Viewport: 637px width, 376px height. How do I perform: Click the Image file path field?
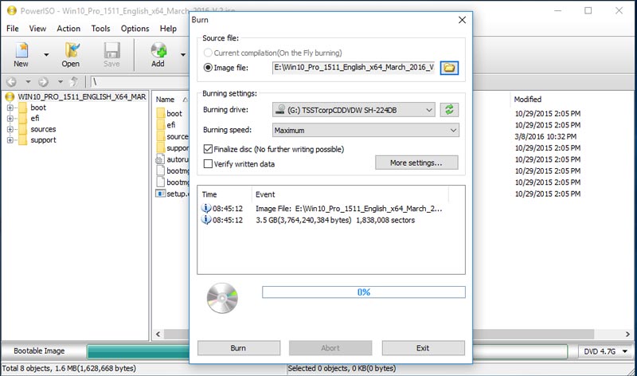[354, 68]
